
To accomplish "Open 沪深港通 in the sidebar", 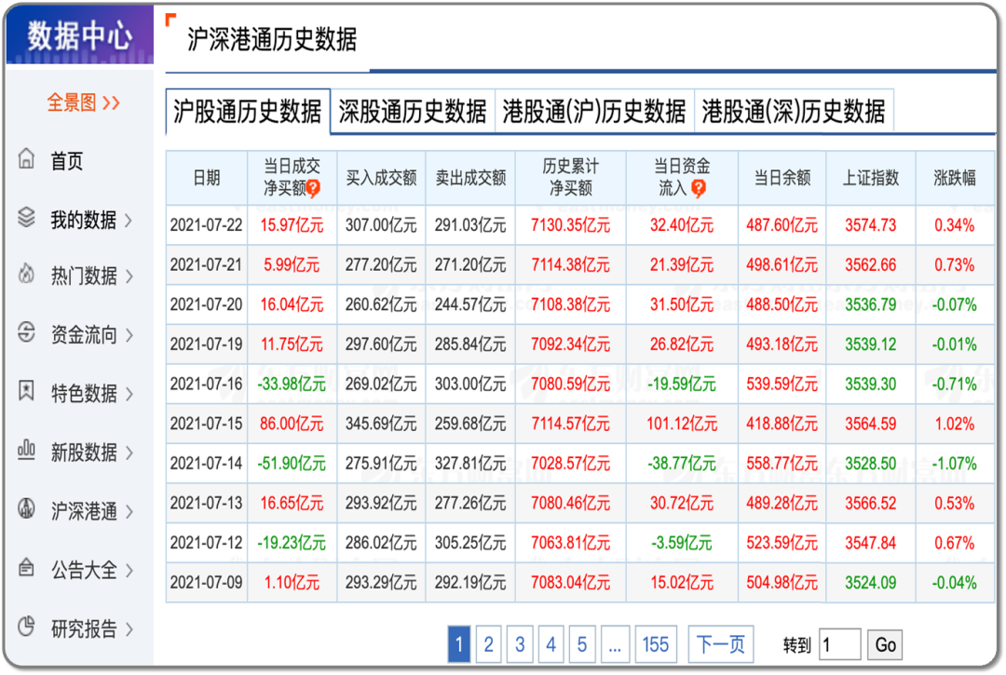I will [x=84, y=511].
